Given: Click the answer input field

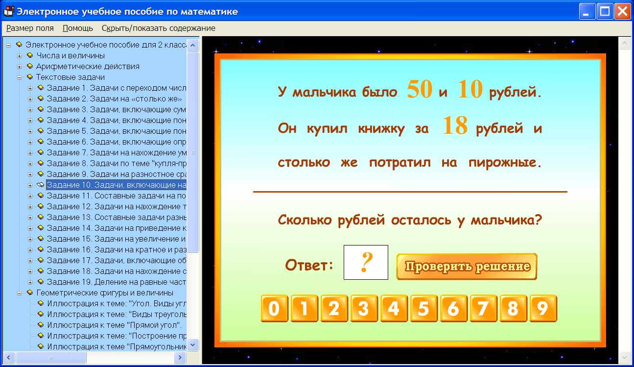Looking at the screenshot, I should tap(366, 262).
